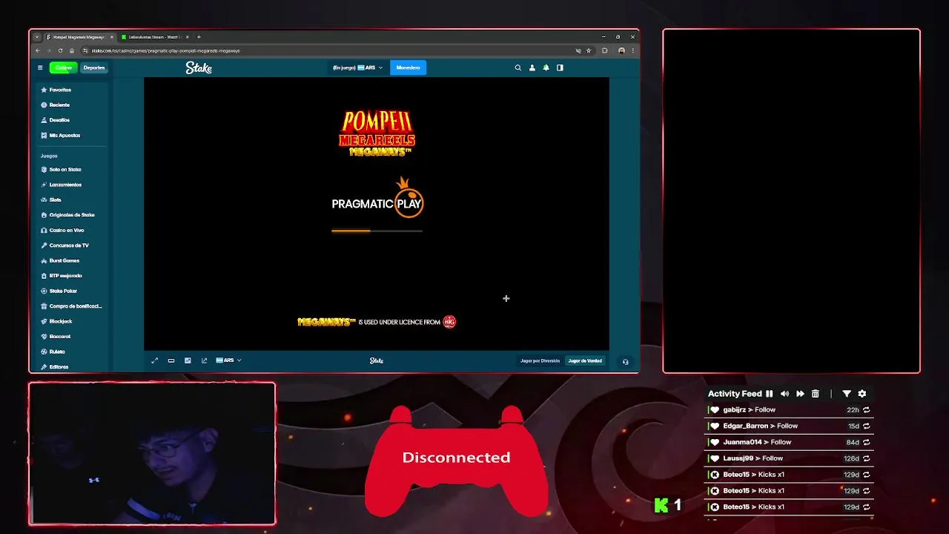949x534 pixels.
Task: Replay the Edgar_Barron Follow alert
Action: (x=866, y=426)
